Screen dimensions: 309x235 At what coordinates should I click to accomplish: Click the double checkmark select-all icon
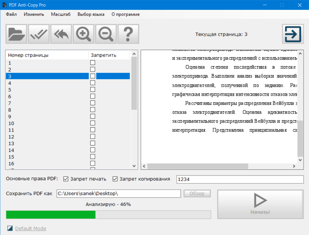click(x=39, y=34)
